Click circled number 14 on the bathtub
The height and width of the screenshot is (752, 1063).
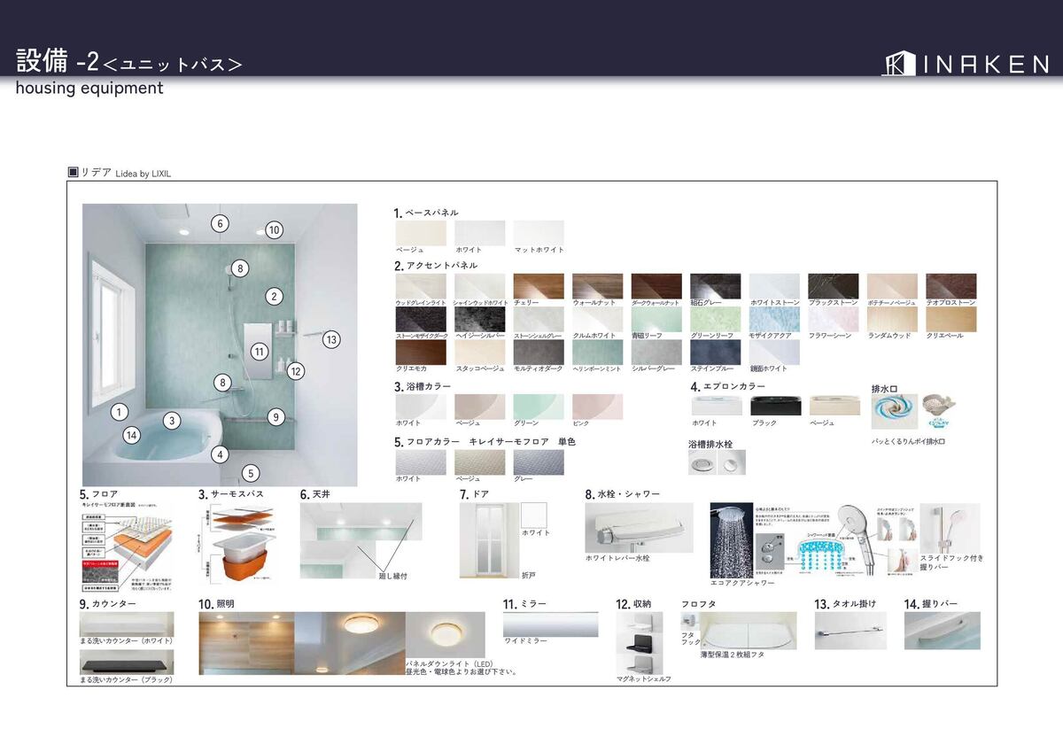(131, 435)
